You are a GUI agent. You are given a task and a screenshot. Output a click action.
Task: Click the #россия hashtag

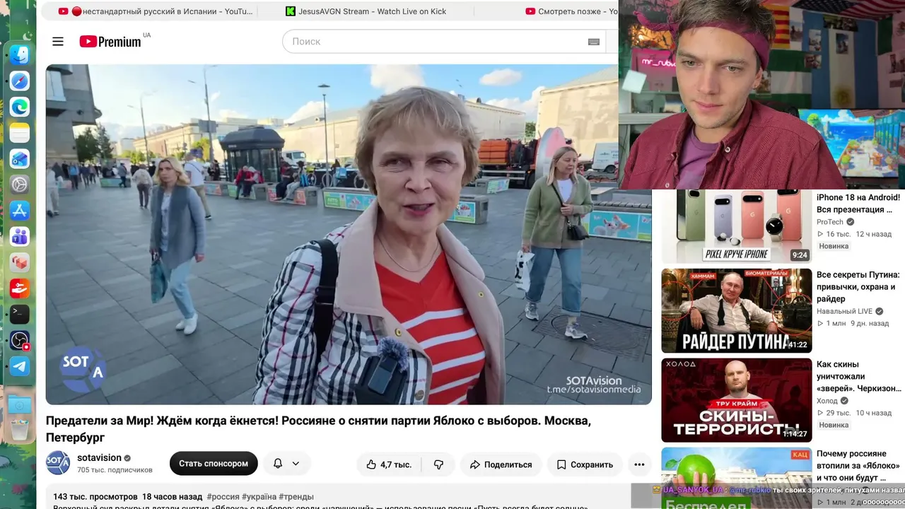(x=223, y=497)
